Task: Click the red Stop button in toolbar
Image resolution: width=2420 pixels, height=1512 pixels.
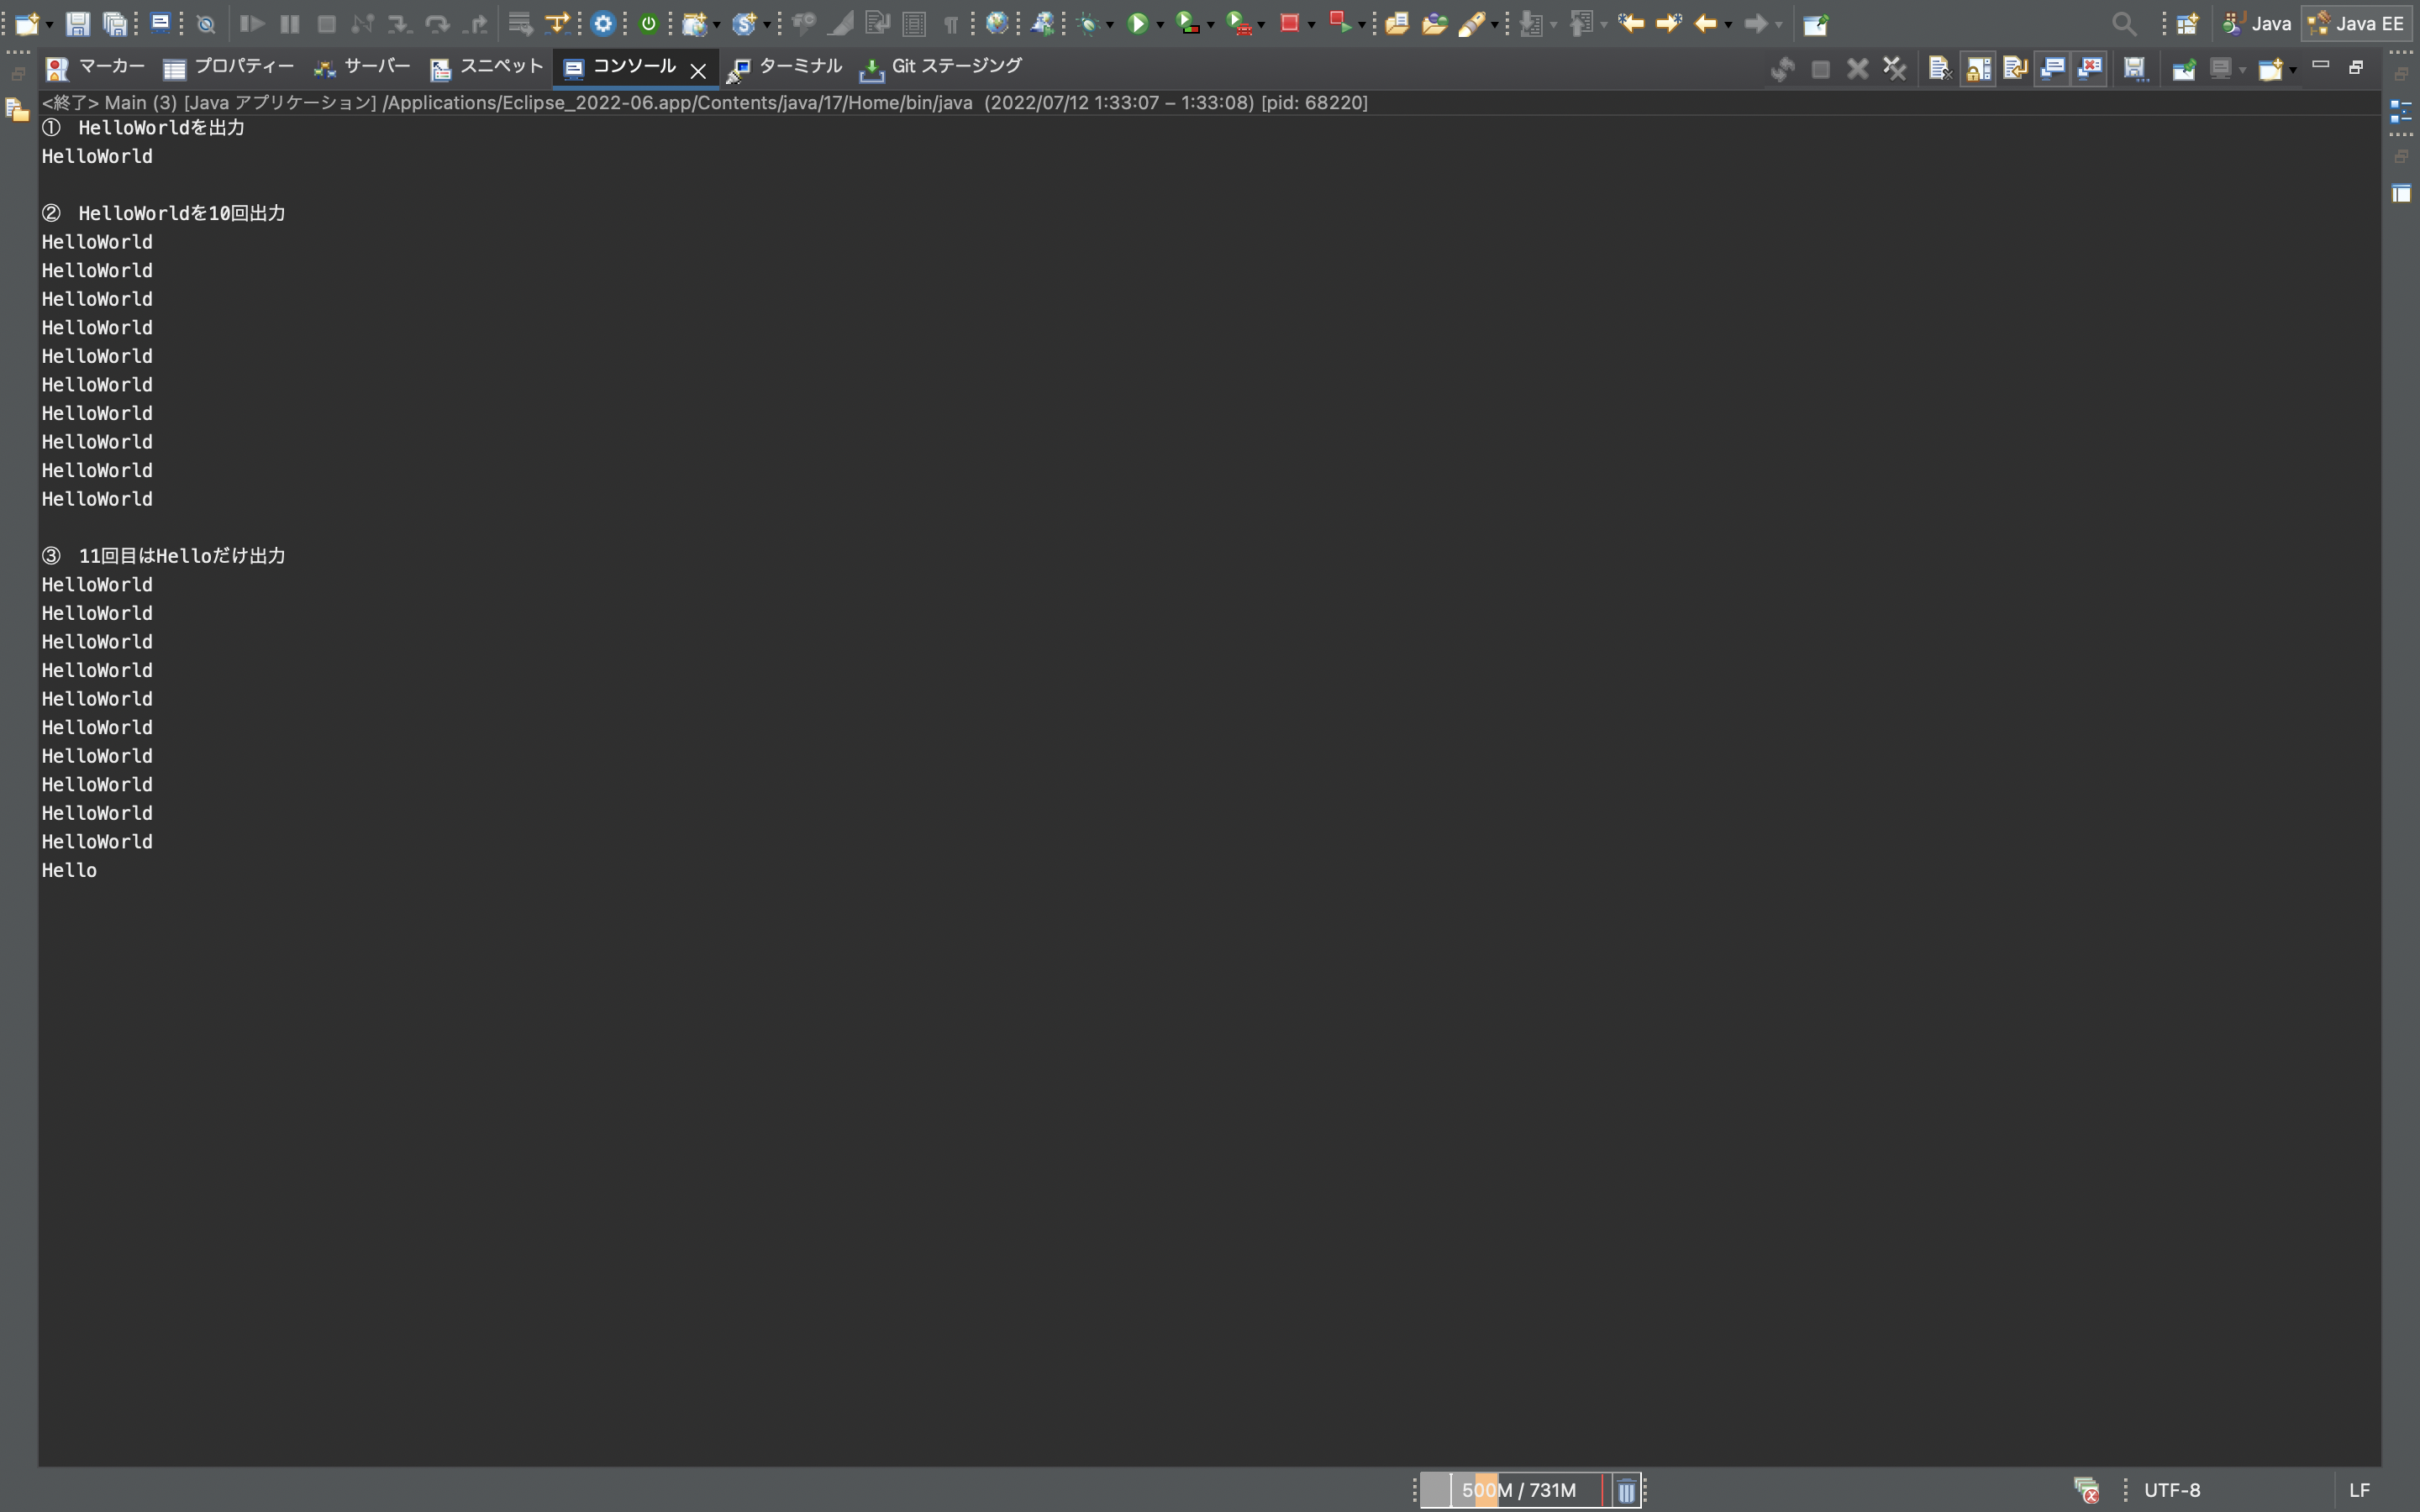Action: (1291, 23)
